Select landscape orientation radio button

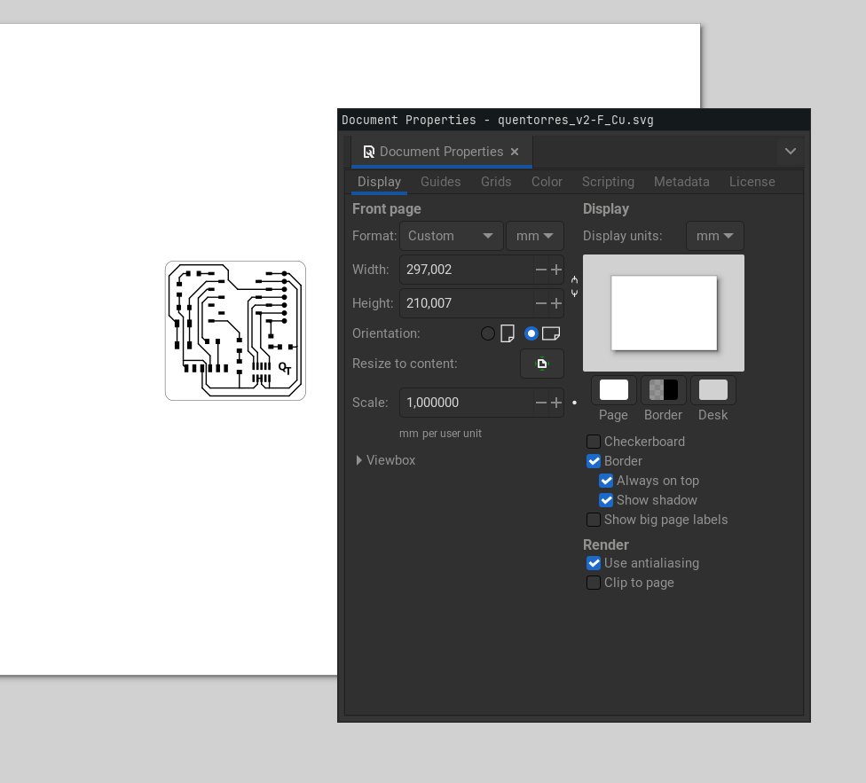pyautogui.click(x=531, y=333)
